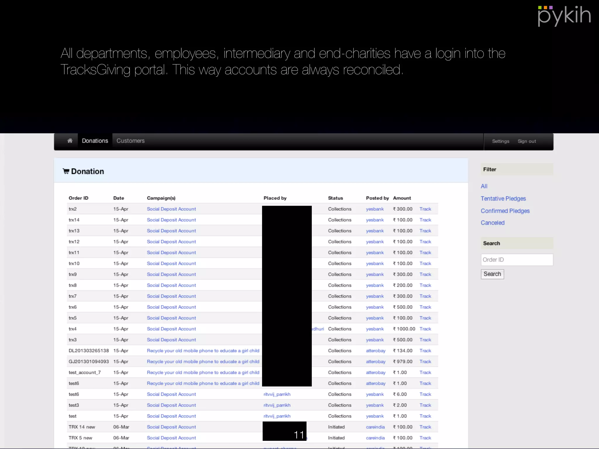Image resolution: width=599 pixels, height=449 pixels.
Task: Go to home icon in navbar
Action: (x=70, y=141)
